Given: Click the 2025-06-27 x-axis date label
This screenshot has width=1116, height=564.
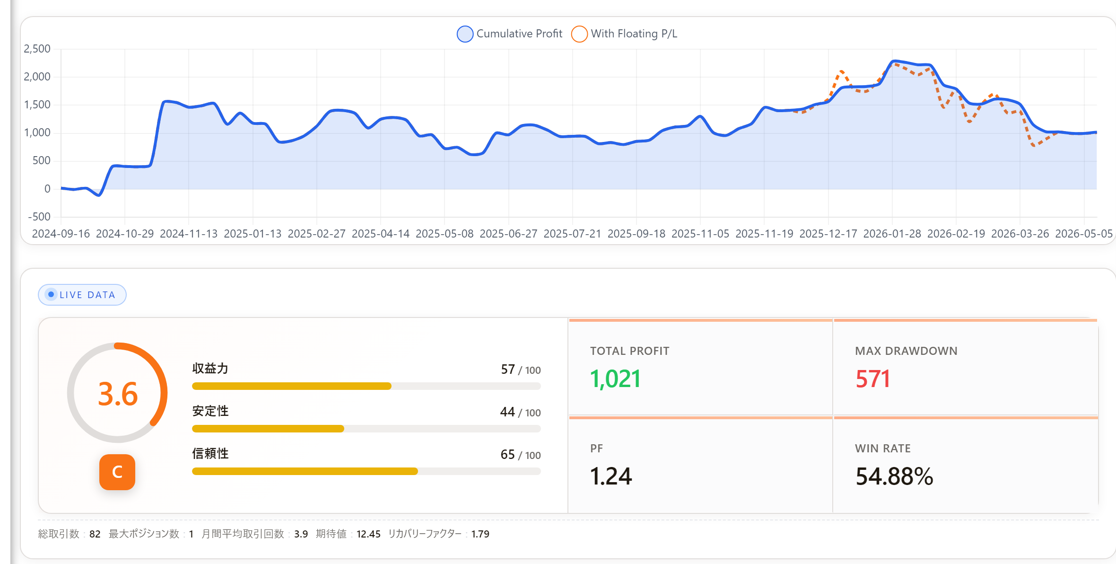Looking at the screenshot, I should [508, 234].
